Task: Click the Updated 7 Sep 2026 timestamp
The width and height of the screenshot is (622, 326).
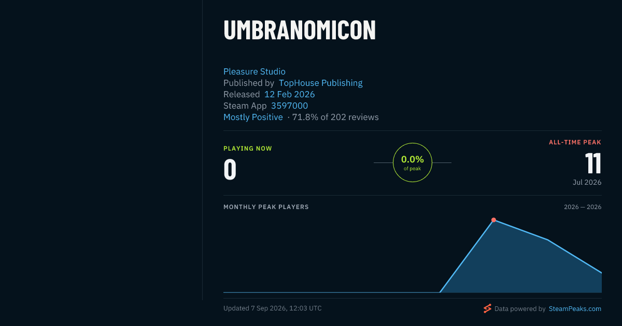Action: [x=273, y=308]
